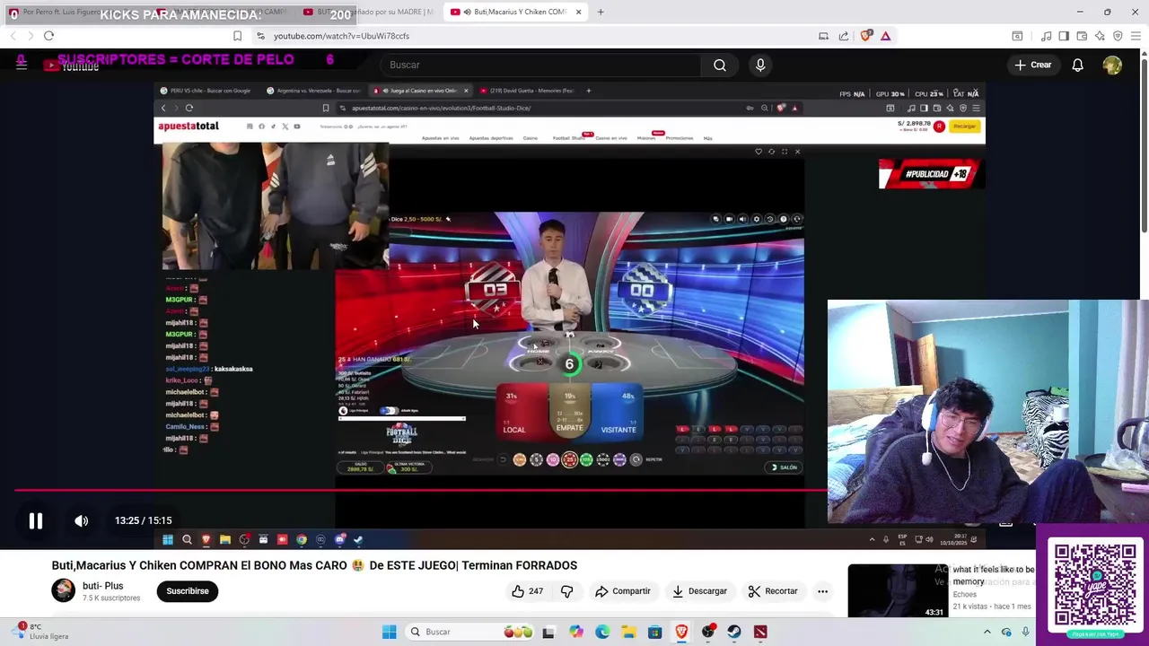The height and width of the screenshot is (646, 1149).
Task: Click the Recortar clip button
Action: click(x=772, y=591)
